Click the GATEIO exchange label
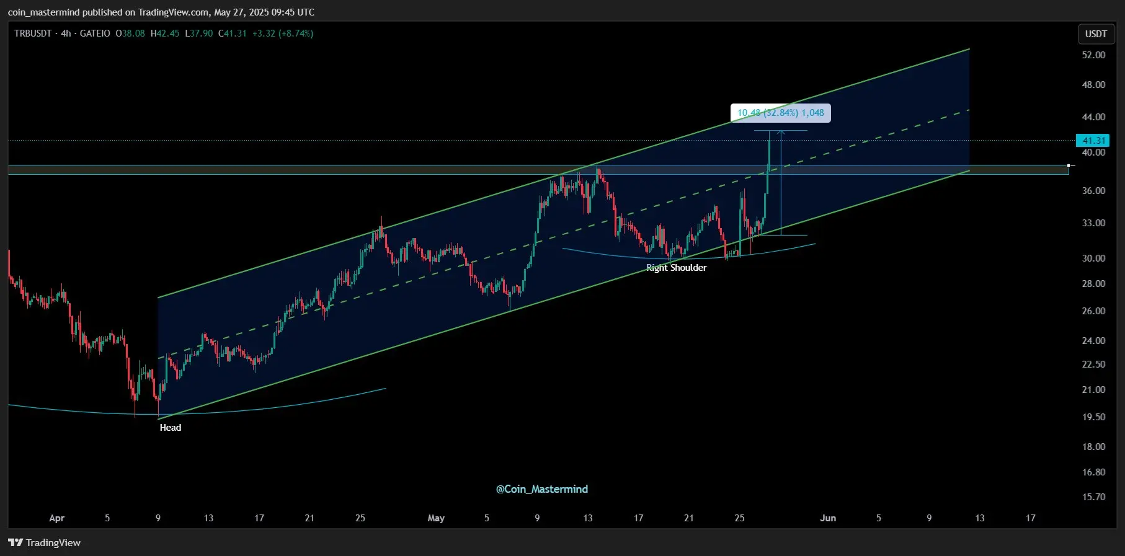Screen dimensions: 1125x556 click(x=95, y=33)
